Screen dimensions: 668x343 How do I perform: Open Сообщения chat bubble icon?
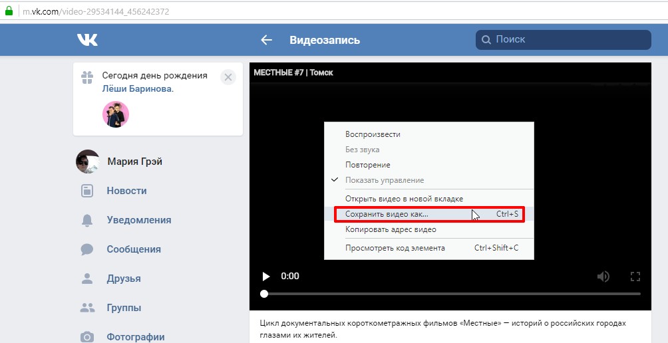coord(87,249)
